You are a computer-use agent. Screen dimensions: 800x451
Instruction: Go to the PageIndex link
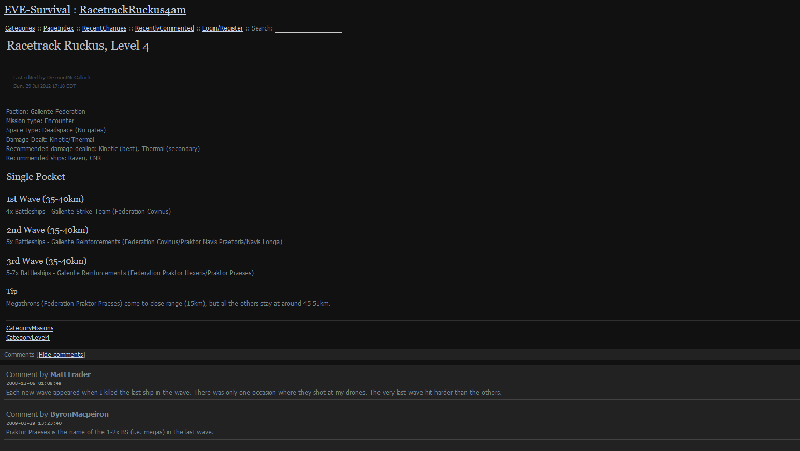pos(59,28)
